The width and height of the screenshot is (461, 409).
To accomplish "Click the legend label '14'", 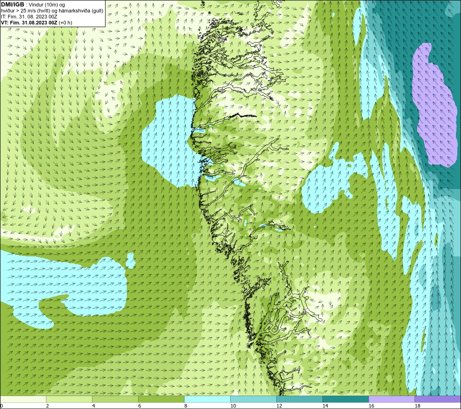I will click(x=325, y=406).
